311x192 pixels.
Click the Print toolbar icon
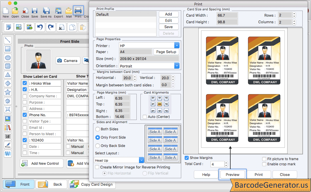78,11
